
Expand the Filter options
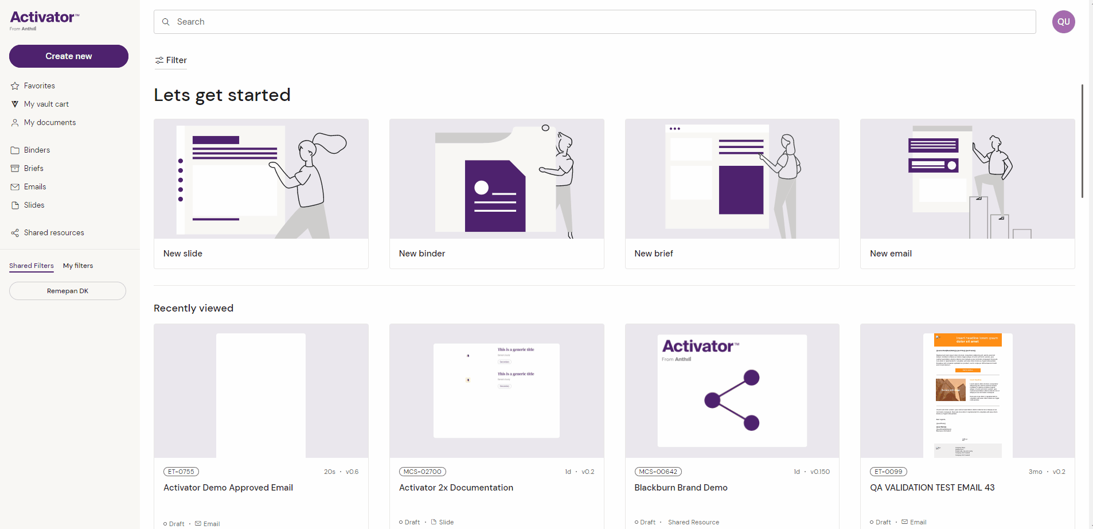point(171,60)
